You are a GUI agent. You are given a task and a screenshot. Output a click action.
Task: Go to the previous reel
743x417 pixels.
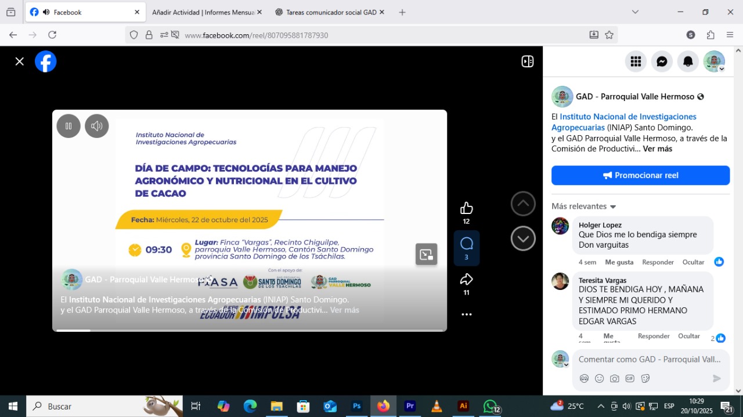(x=522, y=204)
